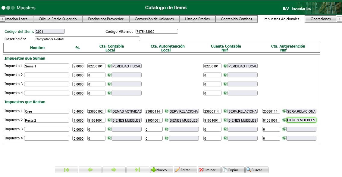The image size is (342, 177).
Task: Open lookup icon for Restan Impuesto 3 local autoretención
Action: [167, 129]
